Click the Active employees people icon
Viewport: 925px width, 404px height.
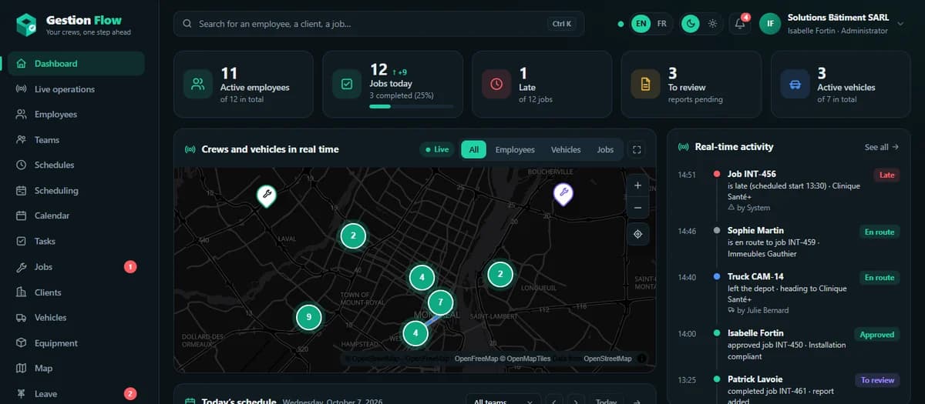point(198,84)
